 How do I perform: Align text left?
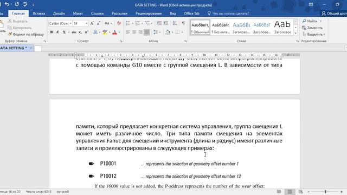[128, 32]
